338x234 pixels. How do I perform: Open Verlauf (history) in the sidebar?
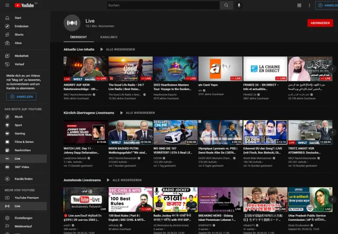click(x=20, y=64)
